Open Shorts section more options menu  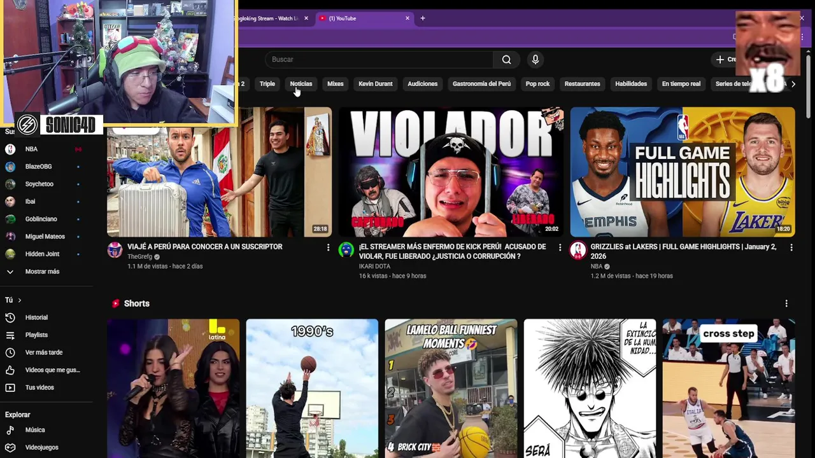pyautogui.click(x=786, y=303)
